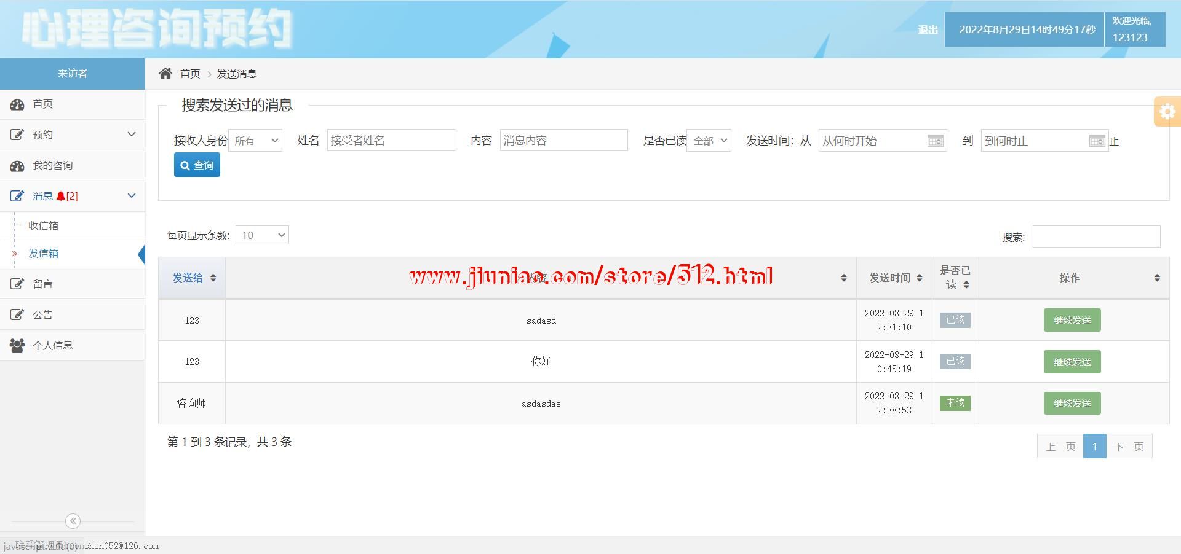Screen dimensions: 1181x554
Task: Open 每页显示条数 dropdown
Action: (x=262, y=235)
